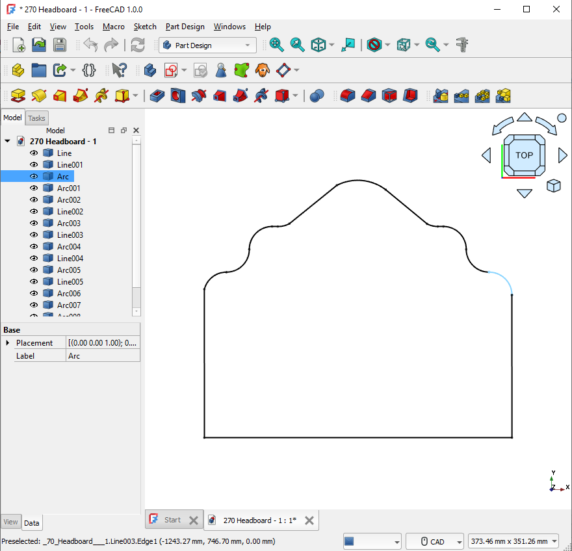Open the Edit menu
572x551 pixels.
point(34,27)
